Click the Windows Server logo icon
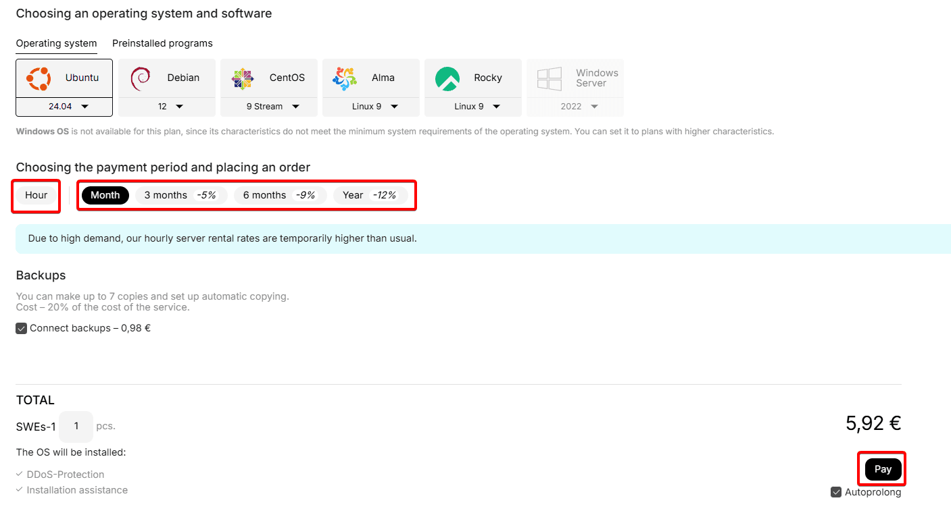 (x=549, y=78)
